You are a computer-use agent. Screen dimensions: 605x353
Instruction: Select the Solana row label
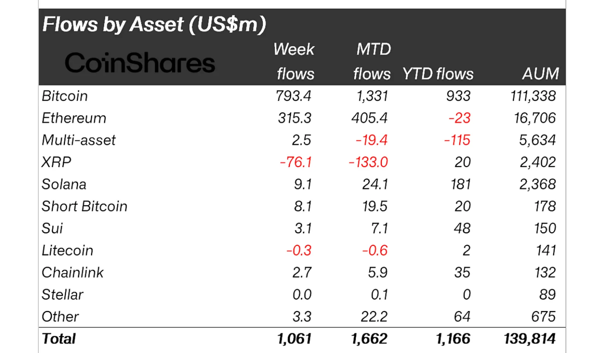click(x=64, y=184)
